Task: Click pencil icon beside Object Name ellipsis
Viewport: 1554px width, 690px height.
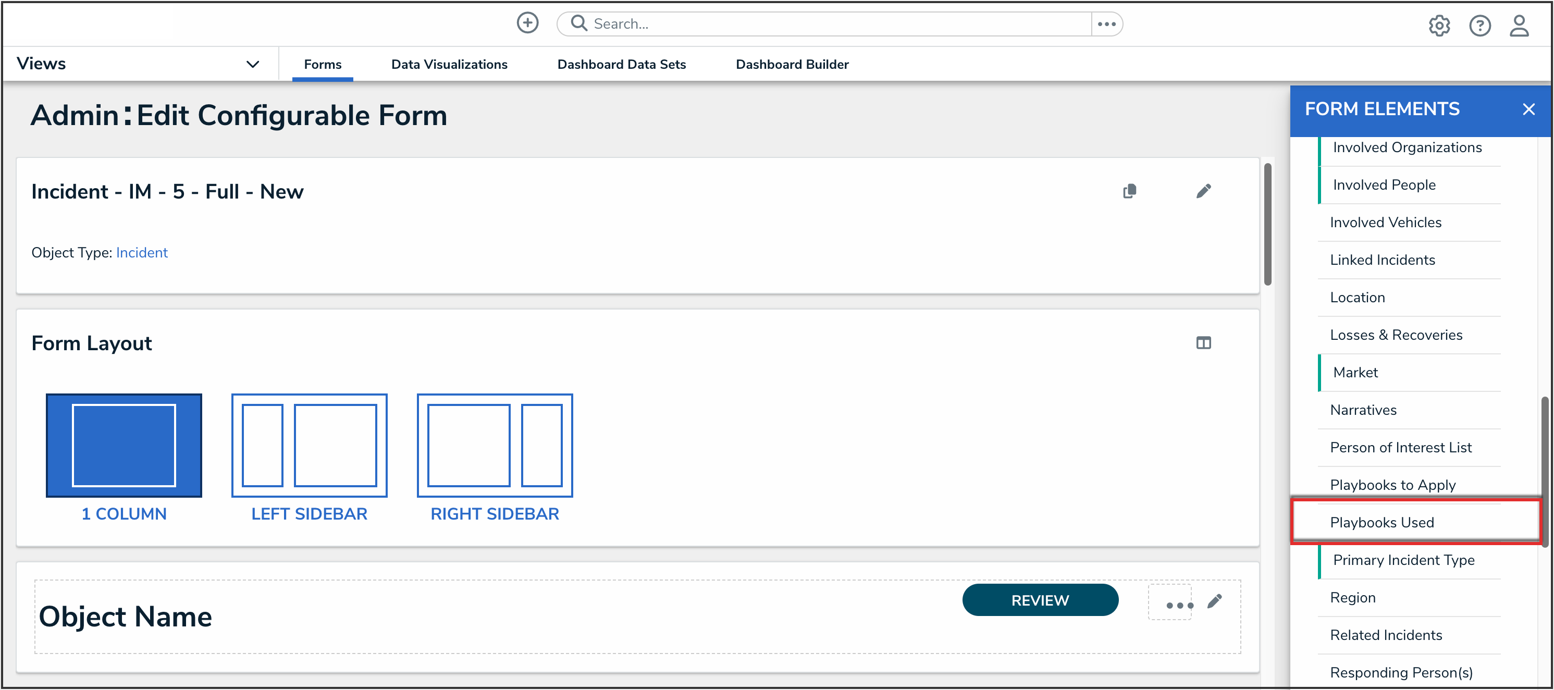Action: pos(1214,601)
